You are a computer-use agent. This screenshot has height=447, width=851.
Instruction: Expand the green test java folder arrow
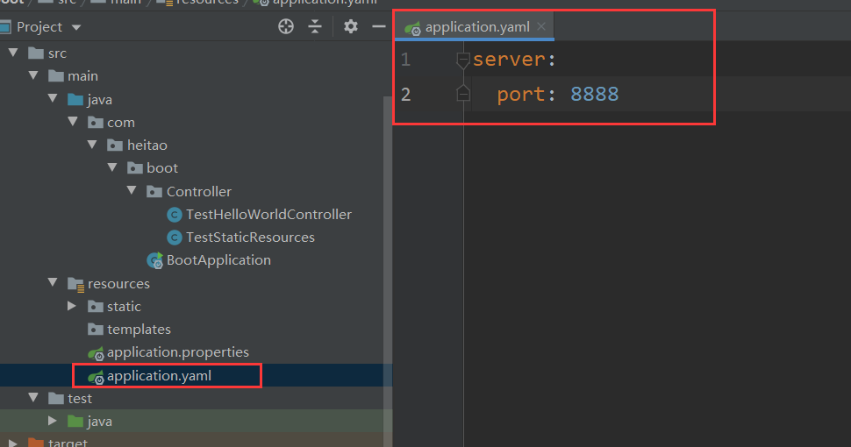coord(52,421)
